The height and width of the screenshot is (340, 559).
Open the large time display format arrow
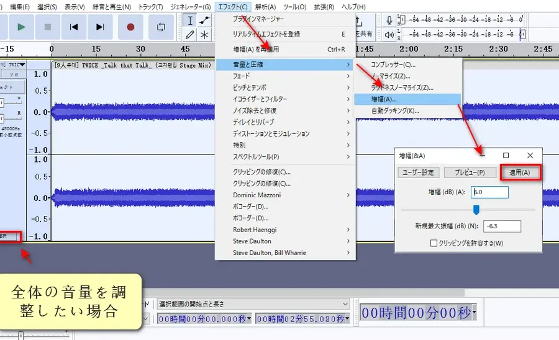pyautogui.click(x=474, y=313)
